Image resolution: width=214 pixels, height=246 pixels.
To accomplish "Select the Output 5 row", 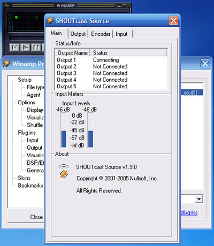I will 111,86.
